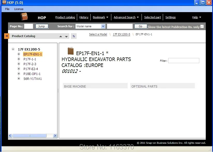Click the Jump button
Screen dimensions: 213x152
(42, 26)
